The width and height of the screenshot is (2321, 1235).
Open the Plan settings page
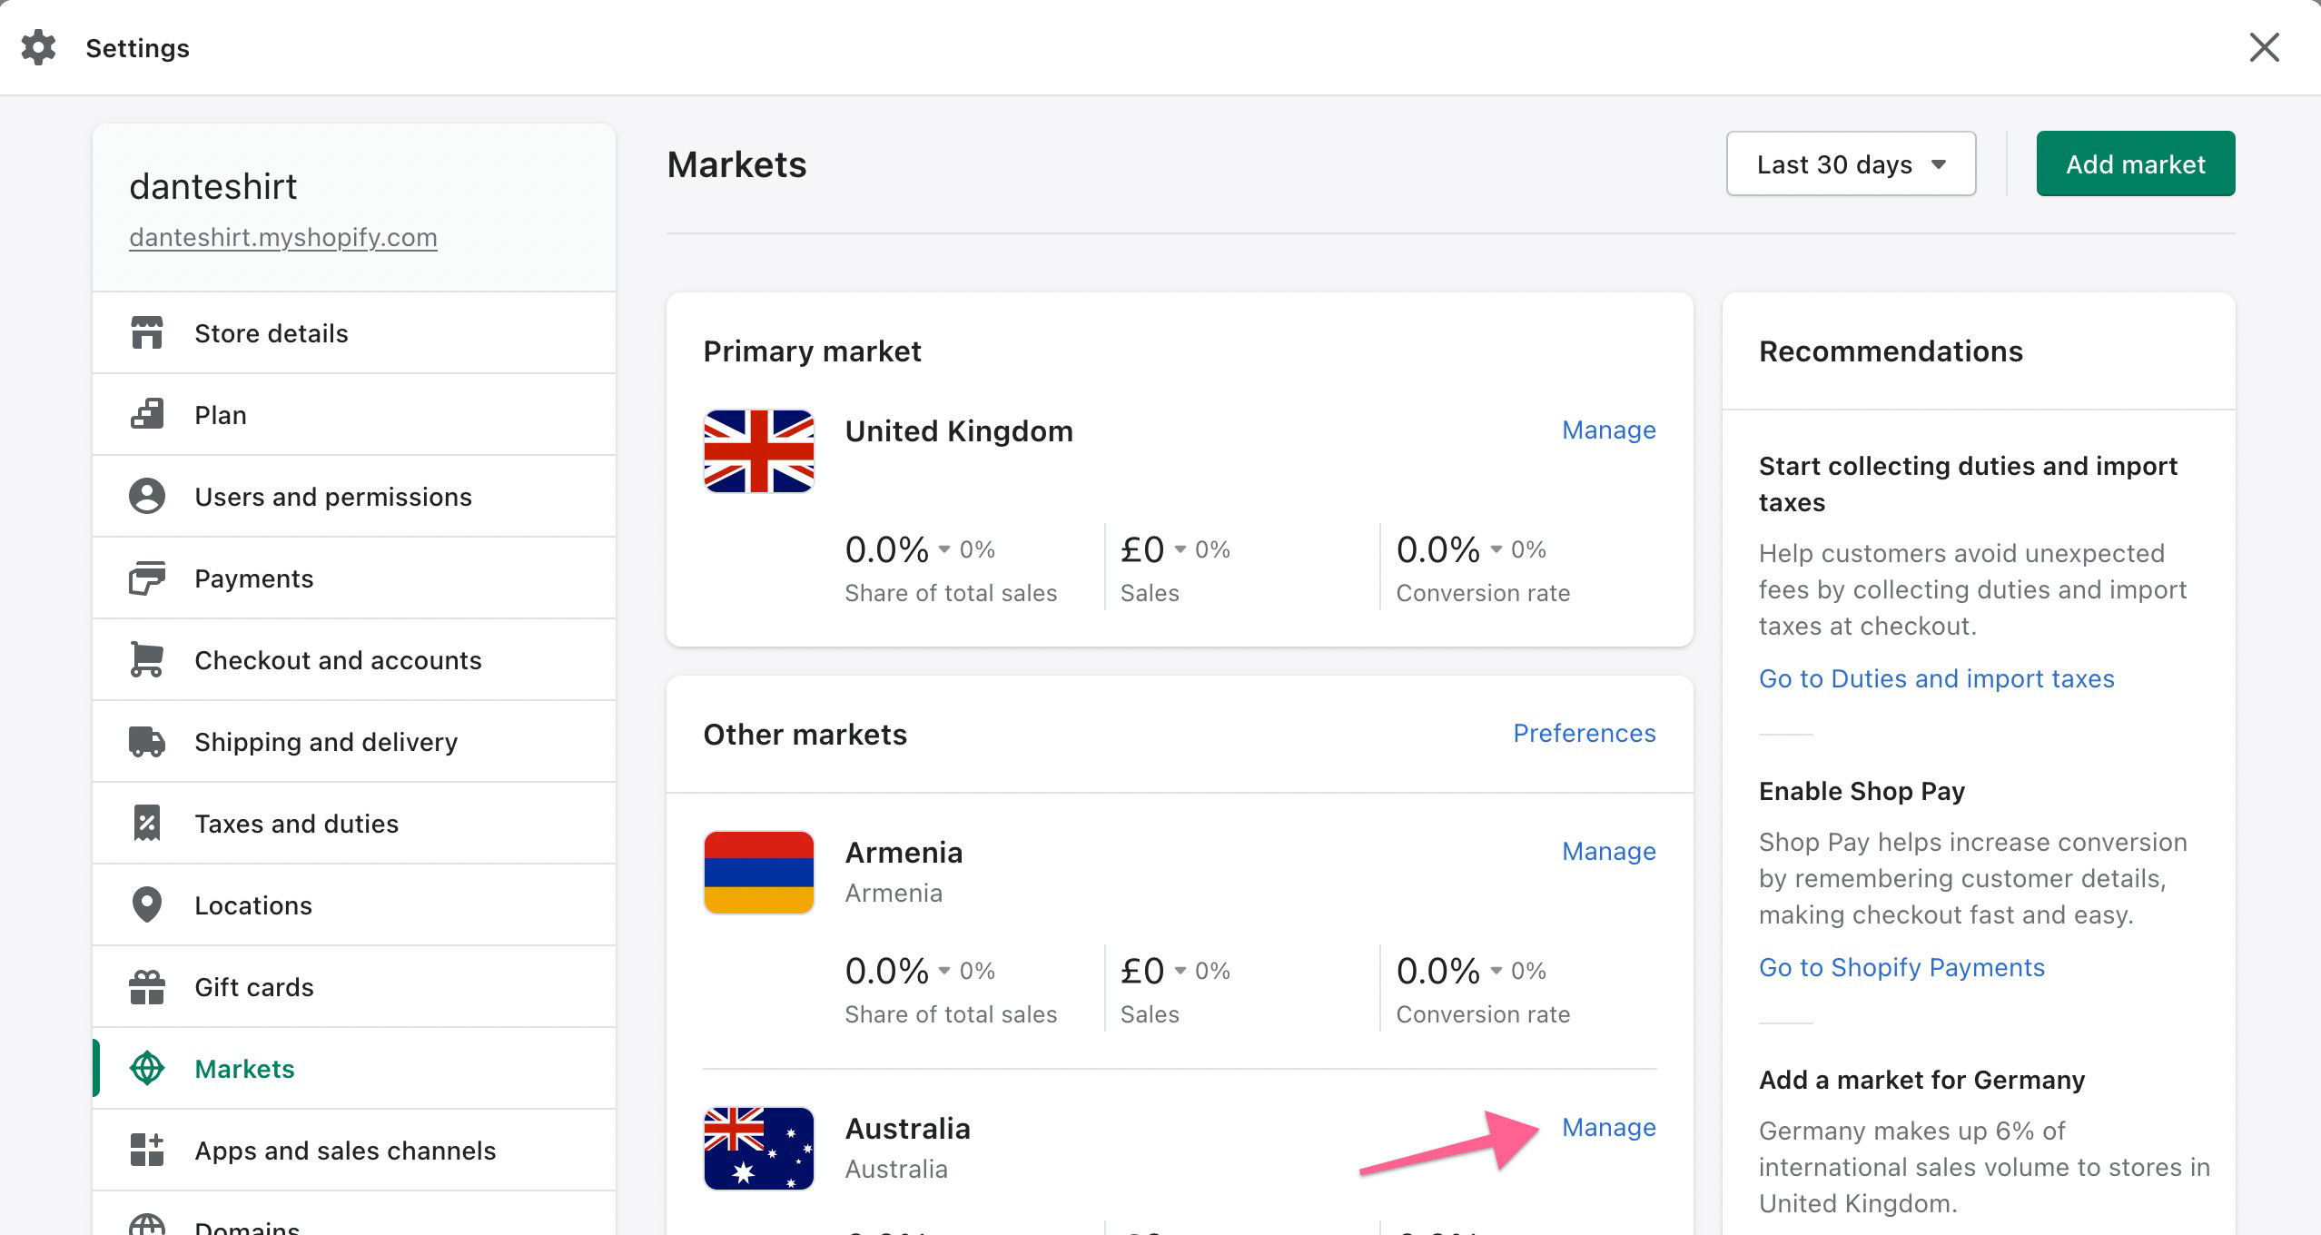(354, 414)
